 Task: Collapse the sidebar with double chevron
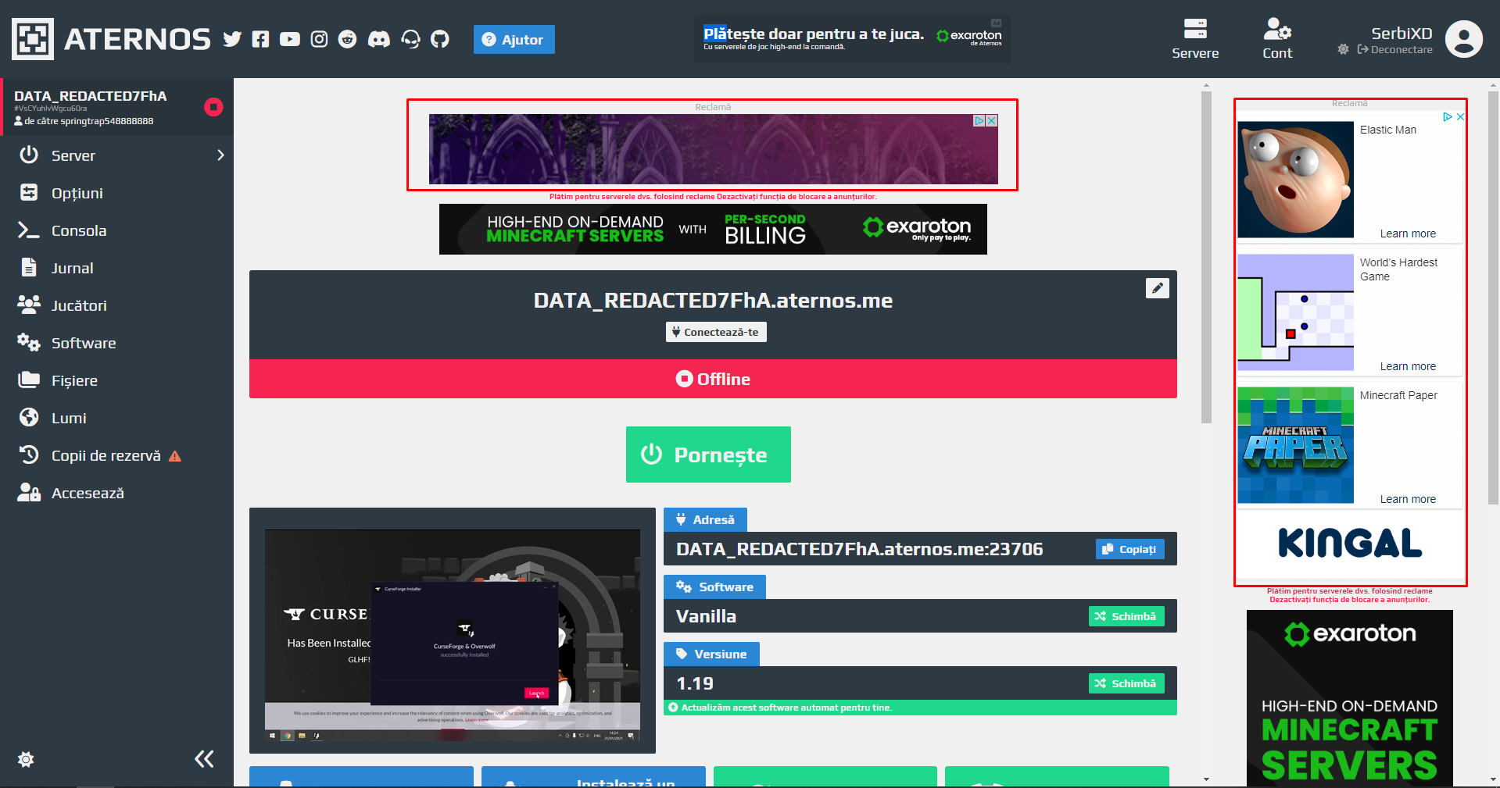(204, 759)
